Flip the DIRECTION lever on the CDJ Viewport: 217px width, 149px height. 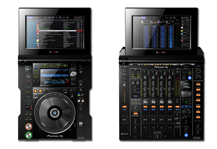(x=28, y=107)
